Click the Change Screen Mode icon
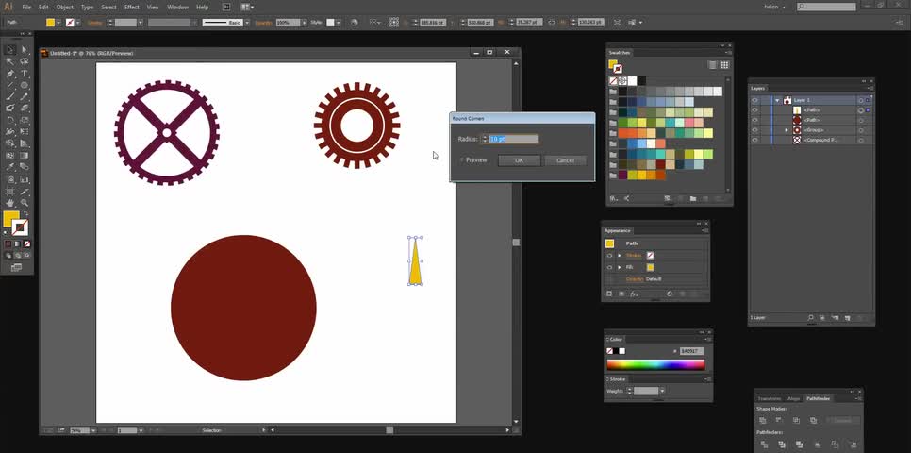Screen dimensions: 911x453 tap(16, 267)
